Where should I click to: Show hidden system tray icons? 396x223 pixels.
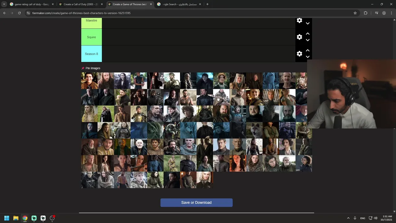click(348, 218)
